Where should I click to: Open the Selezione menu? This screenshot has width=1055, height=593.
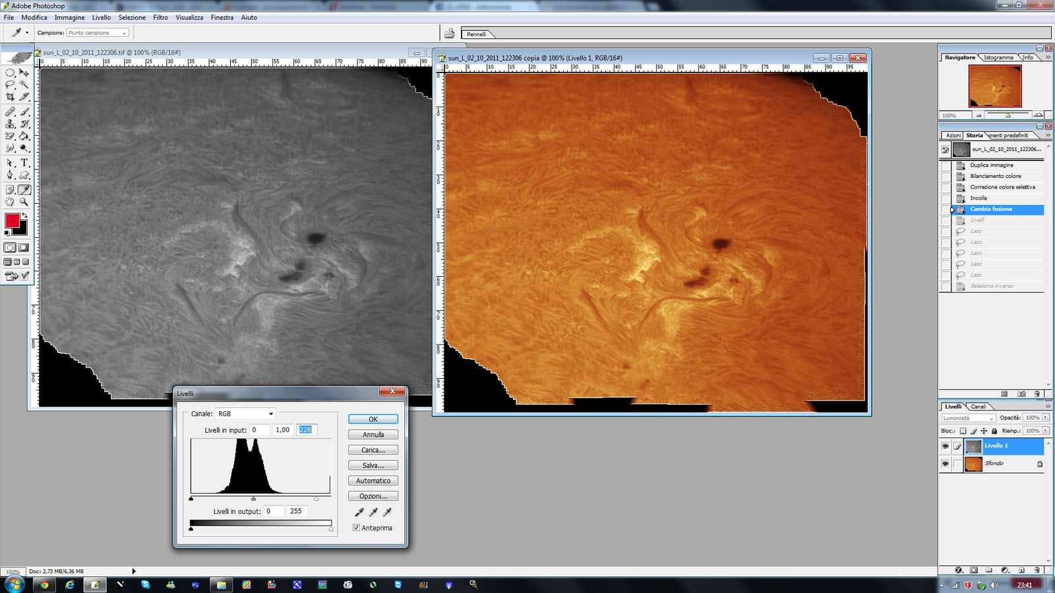132,18
